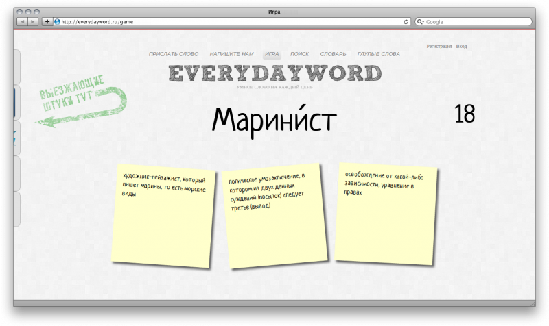Click the Вход login link
Image resolution: width=549 pixels, height=326 pixels.
pos(461,46)
